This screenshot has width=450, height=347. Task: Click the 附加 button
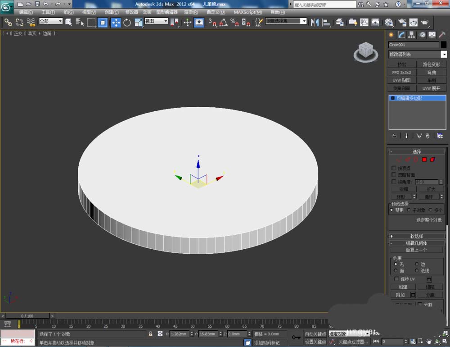click(400, 295)
